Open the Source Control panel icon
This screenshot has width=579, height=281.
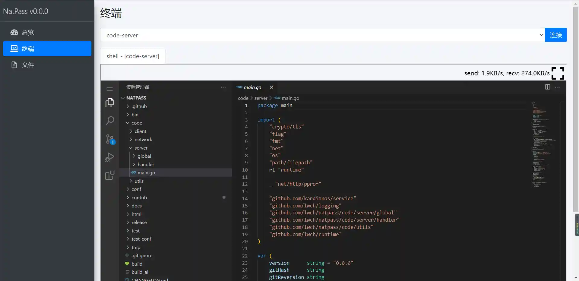(x=110, y=139)
